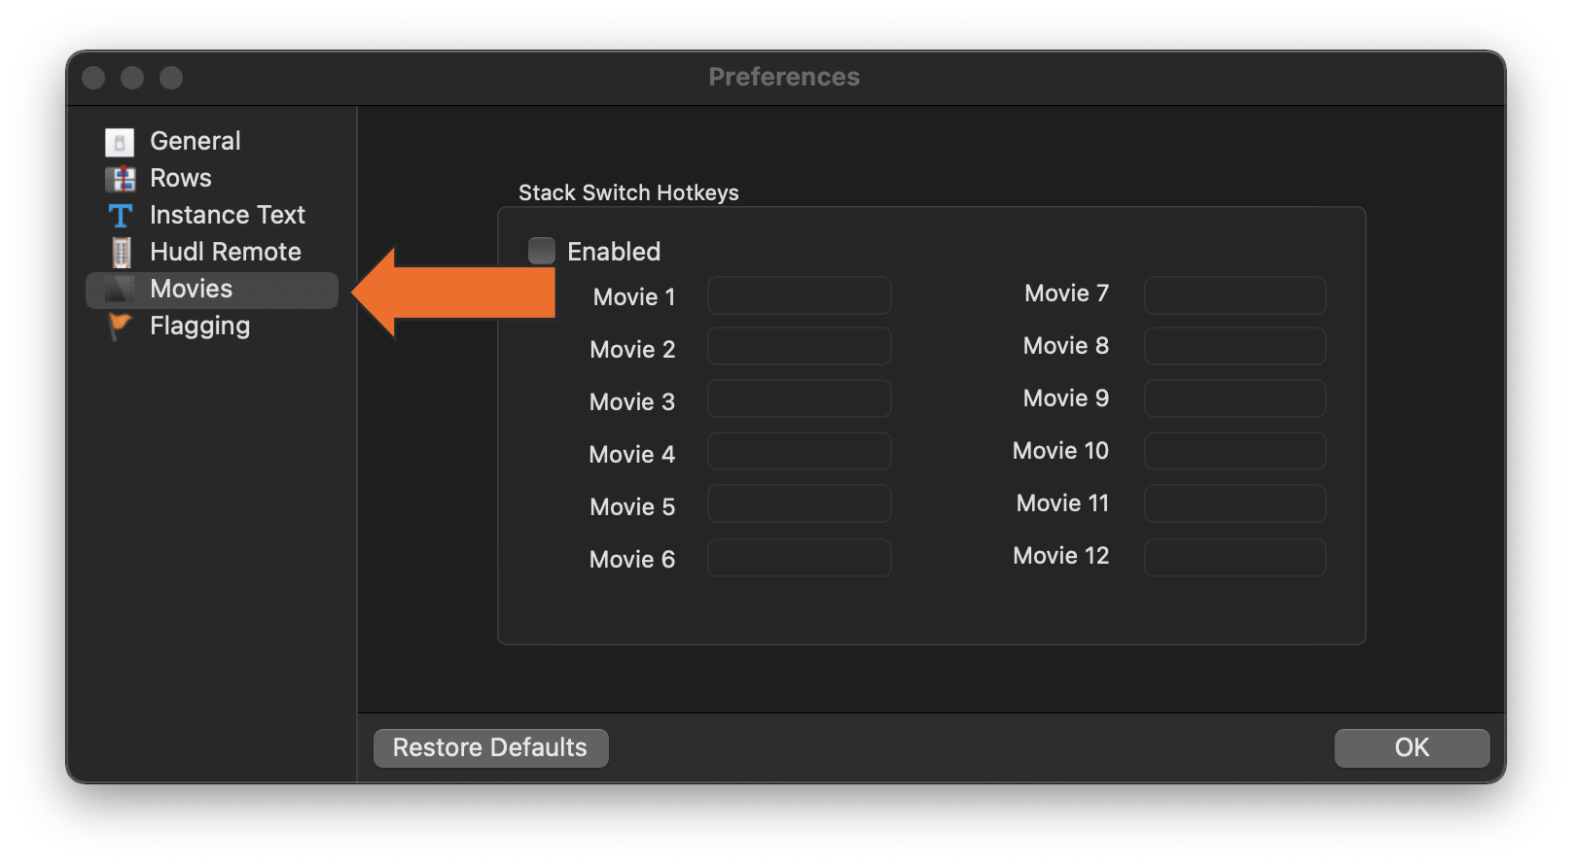Select the Movie 6 hotkey box
The width and height of the screenshot is (1572, 865).
800,558
